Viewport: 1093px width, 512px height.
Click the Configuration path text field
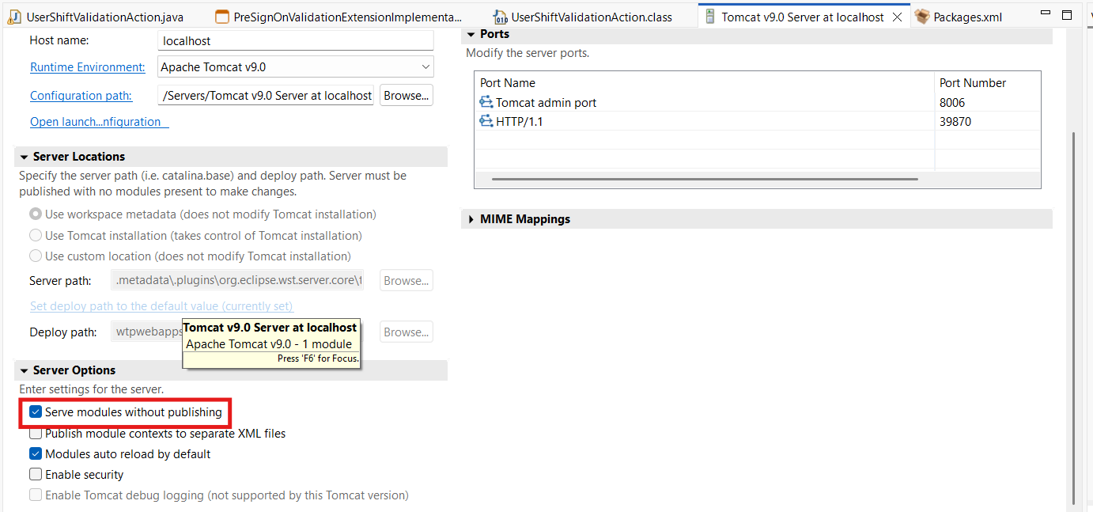pos(266,96)
